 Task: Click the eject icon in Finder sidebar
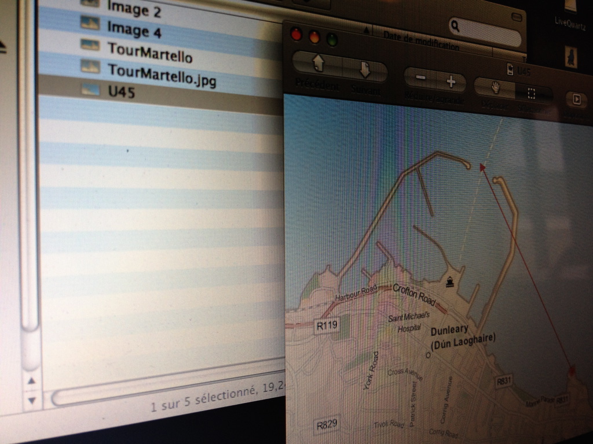[x=2, y=47]
